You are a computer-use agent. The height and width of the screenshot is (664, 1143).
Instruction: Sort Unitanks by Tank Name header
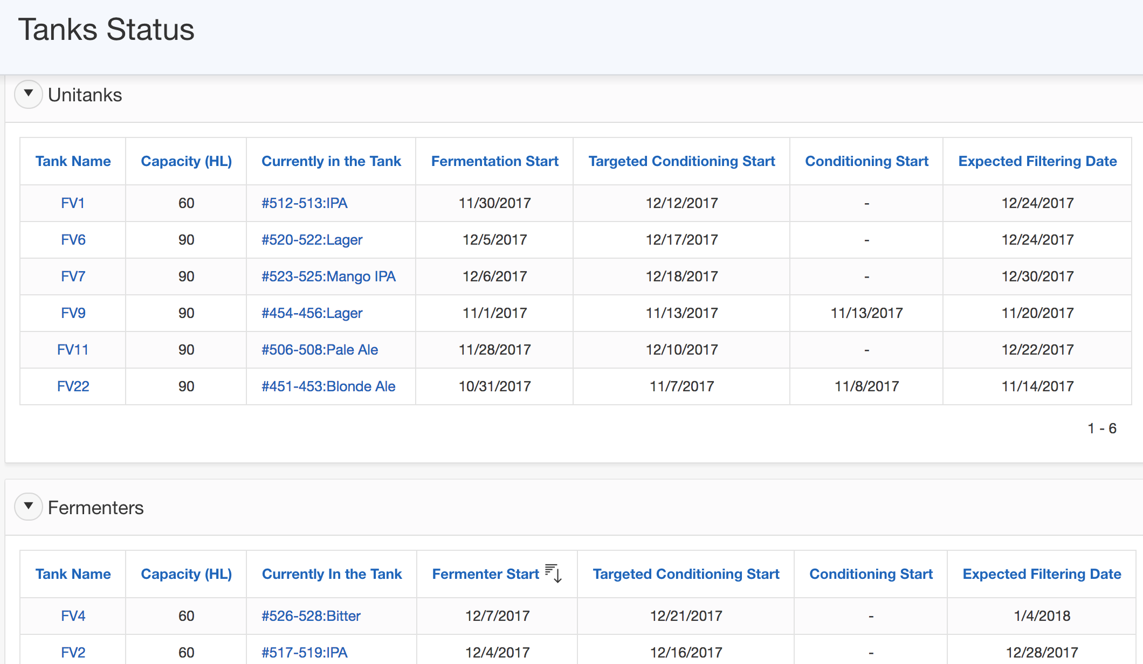tap(73, 161)
